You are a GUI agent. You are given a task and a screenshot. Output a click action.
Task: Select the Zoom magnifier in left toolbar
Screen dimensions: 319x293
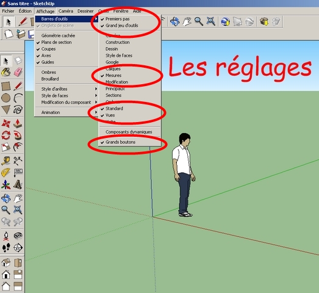(6, 210)
